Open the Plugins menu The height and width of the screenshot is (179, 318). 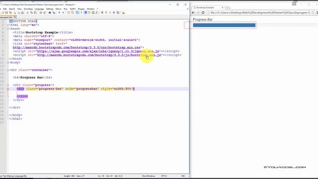pos(81,9)
